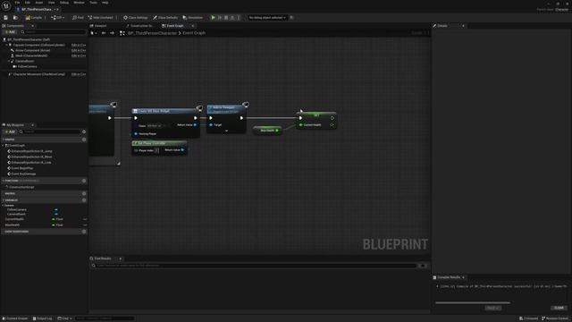The height and width of the screenshot is (322, 572).
Task: Switch to Simulation mode
Action: pyautogui.click(x=193, y=18)
